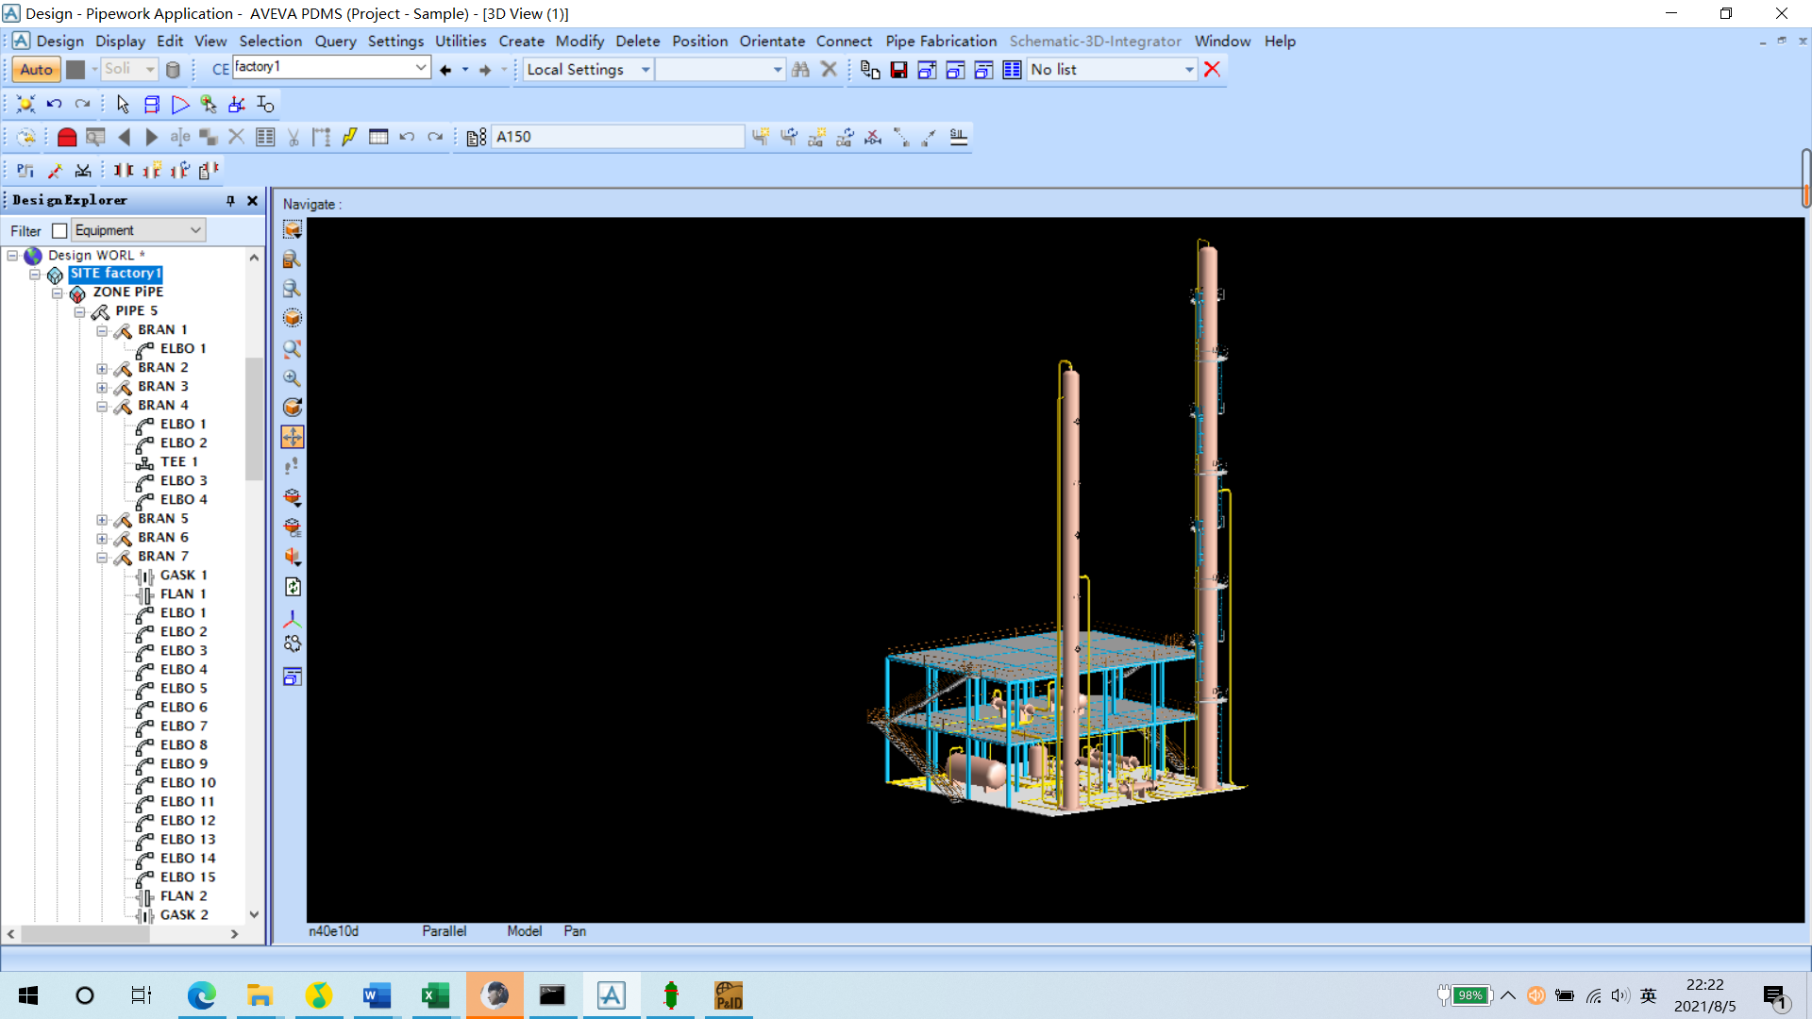Select TEE 1 under BRAN 4
Viewport: 1812px width, 1019px height.
pos(179,462)
